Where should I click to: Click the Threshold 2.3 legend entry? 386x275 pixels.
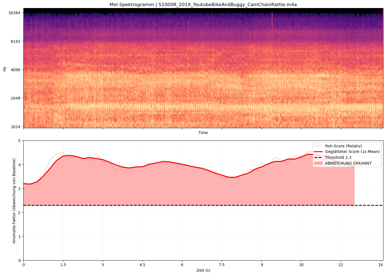click(338, 157)
